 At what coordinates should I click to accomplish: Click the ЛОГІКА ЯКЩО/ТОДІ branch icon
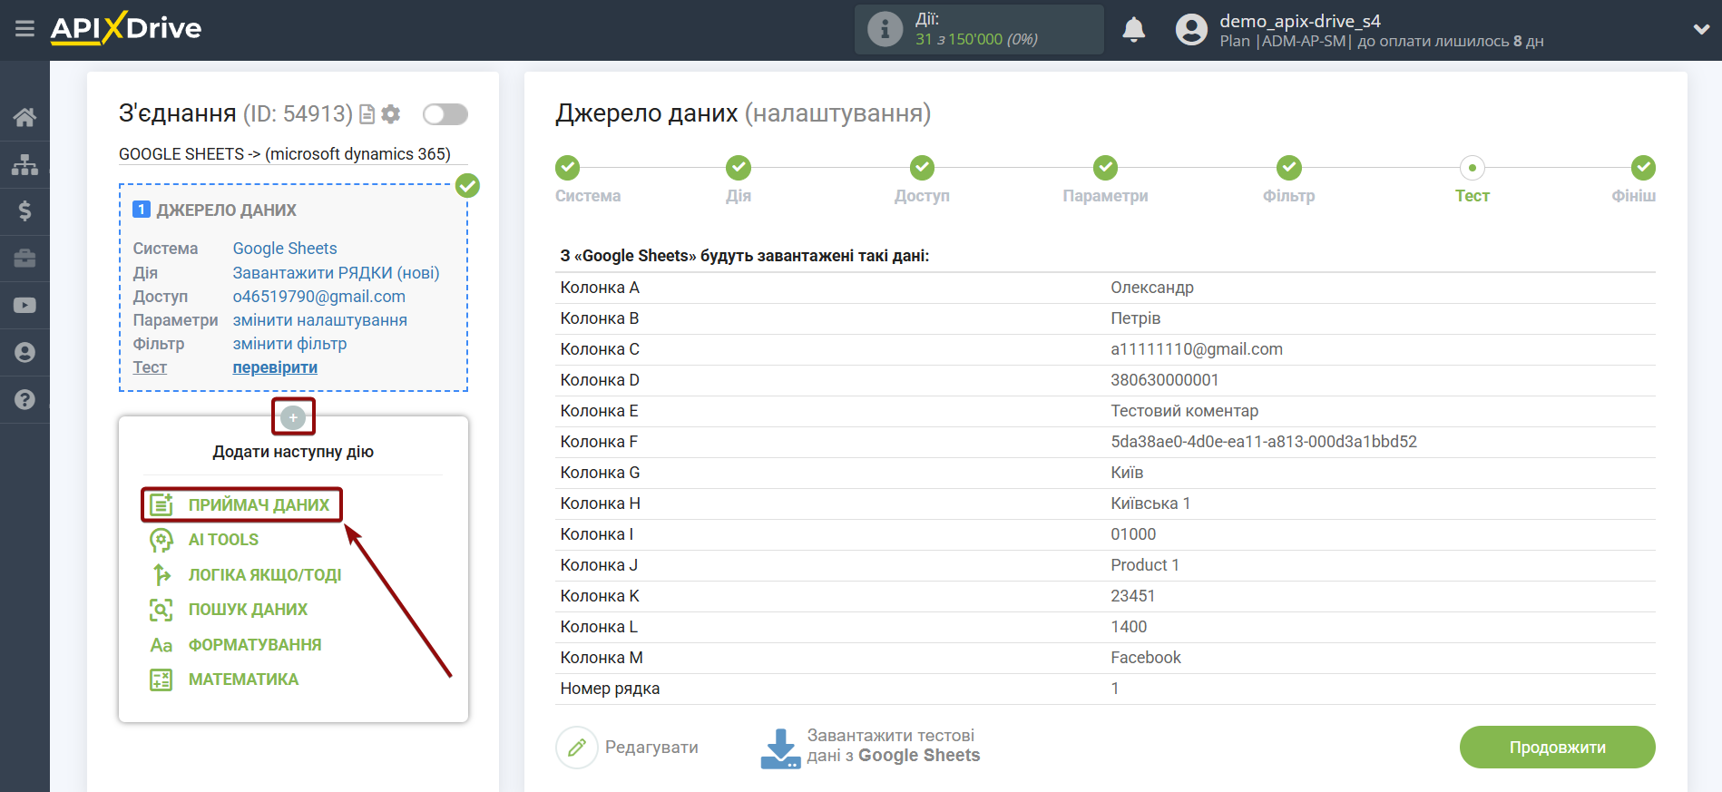161,574
